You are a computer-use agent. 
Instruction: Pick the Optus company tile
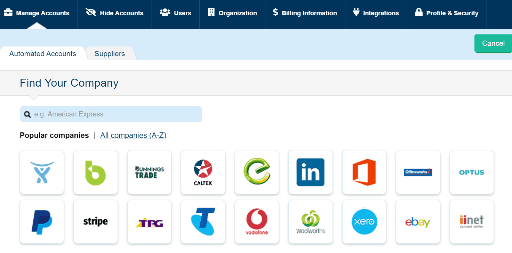472,172
